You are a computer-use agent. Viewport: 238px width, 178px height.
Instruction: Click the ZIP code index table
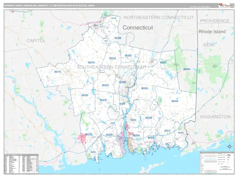(x=21, y=164)
